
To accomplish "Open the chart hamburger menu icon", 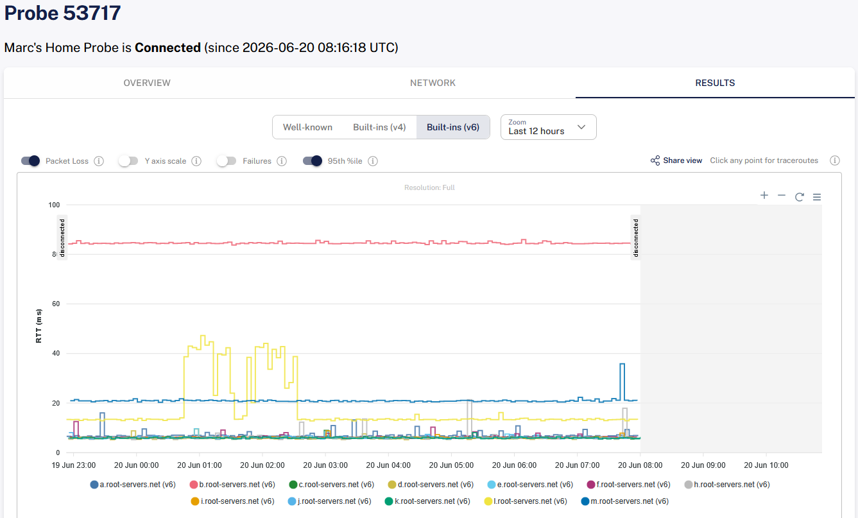I will tap(817, 196).
